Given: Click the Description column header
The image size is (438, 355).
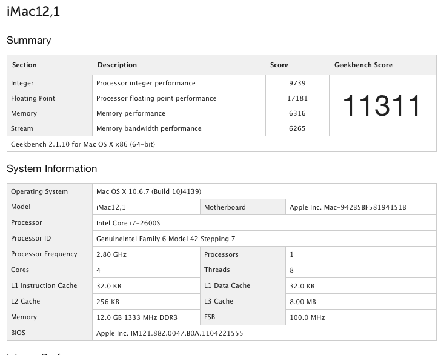Looking at the screenshot, I should pos(117,65).
